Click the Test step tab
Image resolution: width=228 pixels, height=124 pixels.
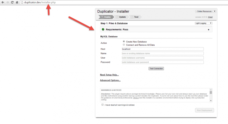[136, 17]
